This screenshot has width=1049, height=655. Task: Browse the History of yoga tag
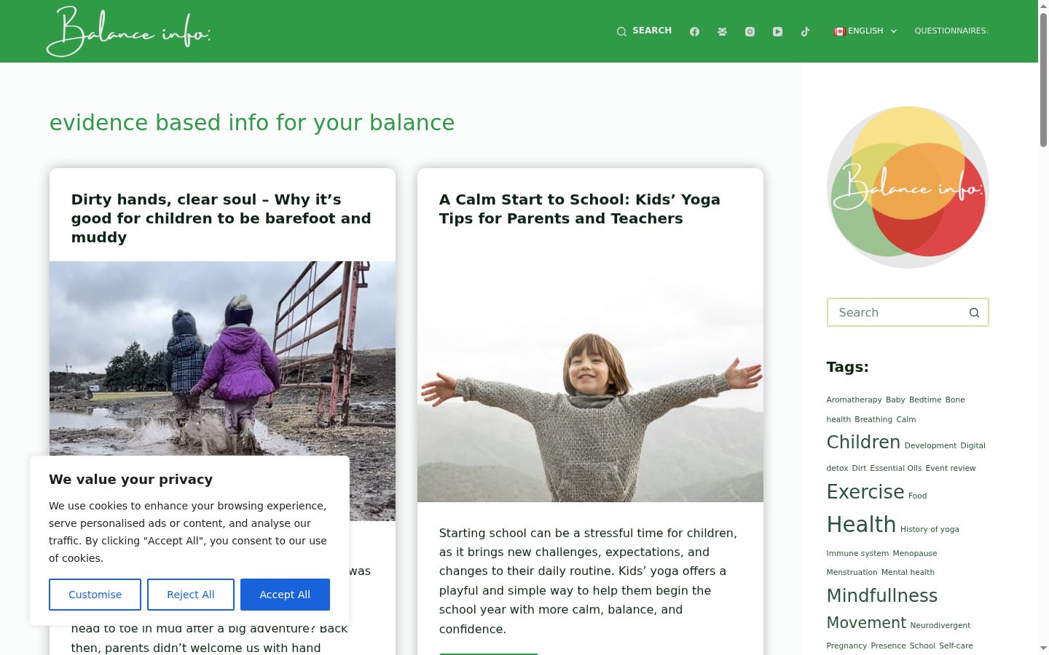[930, 529]
